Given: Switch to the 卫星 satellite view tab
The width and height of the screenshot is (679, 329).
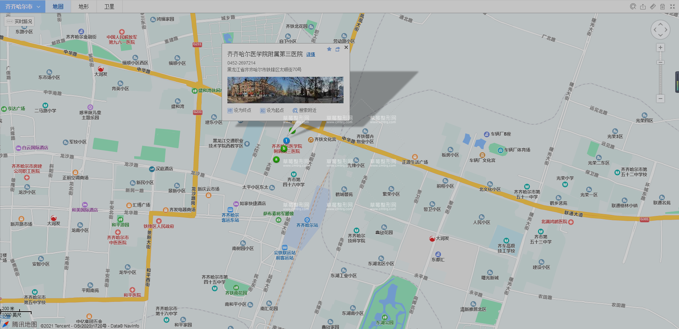Looking at the screenshot, I should pyautogui.click(x=109, y=7).
